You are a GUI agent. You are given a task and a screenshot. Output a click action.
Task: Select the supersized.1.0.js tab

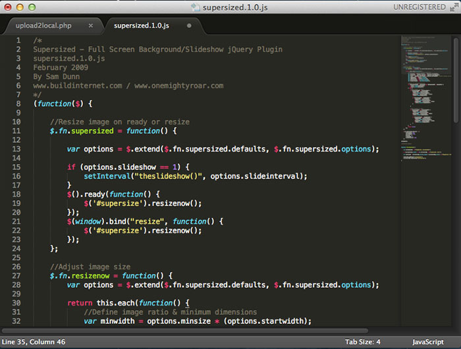click(x=142, y=26)
